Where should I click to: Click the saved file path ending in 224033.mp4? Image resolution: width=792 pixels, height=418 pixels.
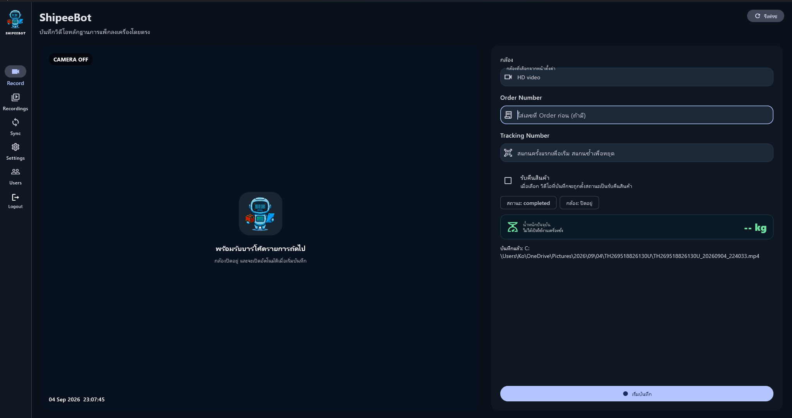(629, 252)
